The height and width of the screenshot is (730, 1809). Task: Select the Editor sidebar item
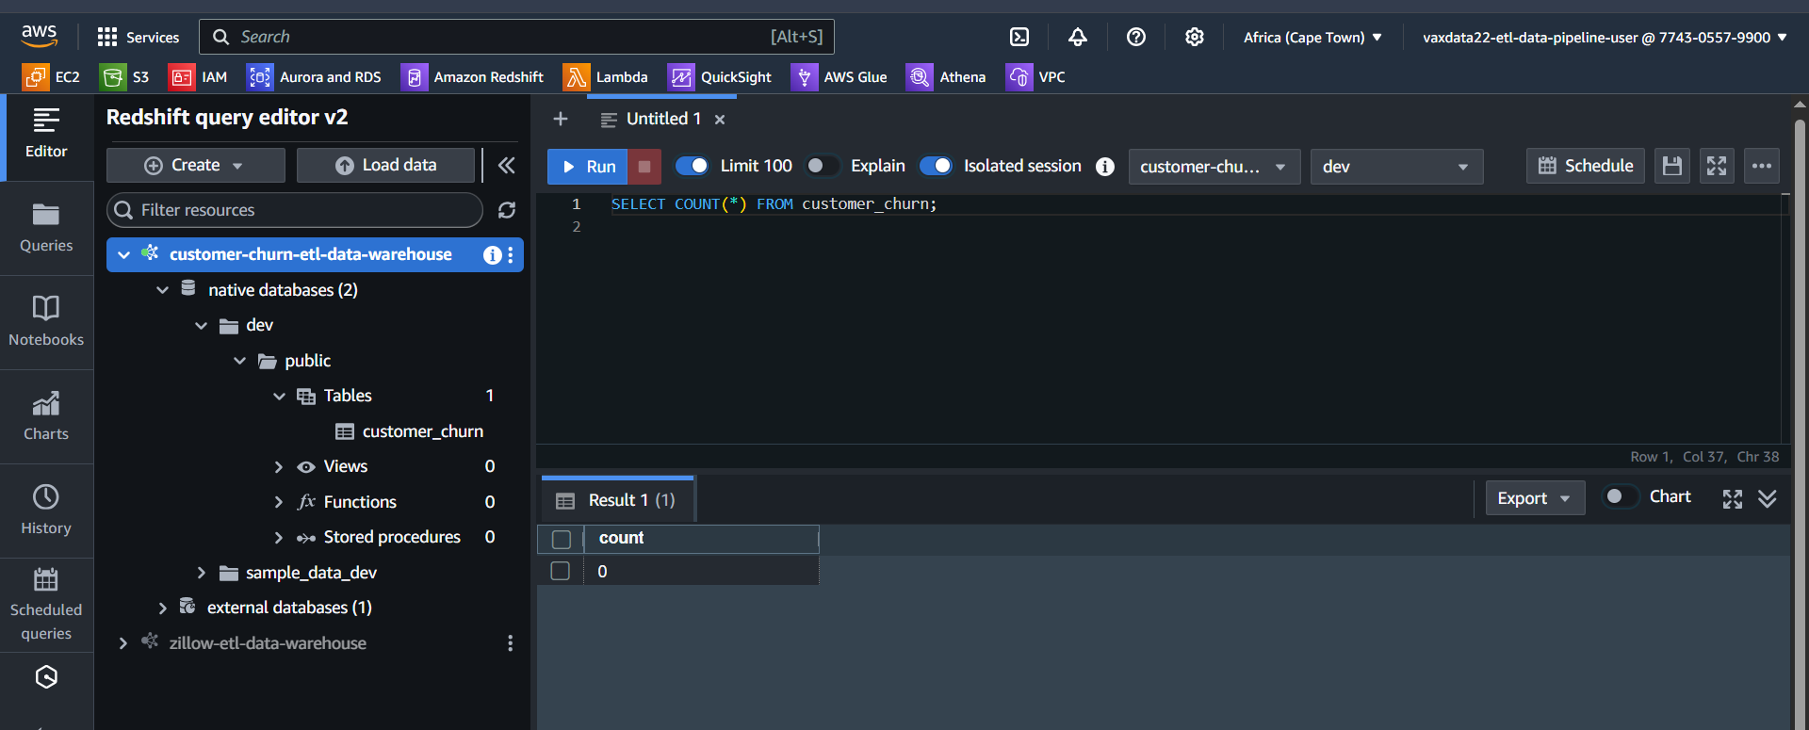[x=46, y=134]
